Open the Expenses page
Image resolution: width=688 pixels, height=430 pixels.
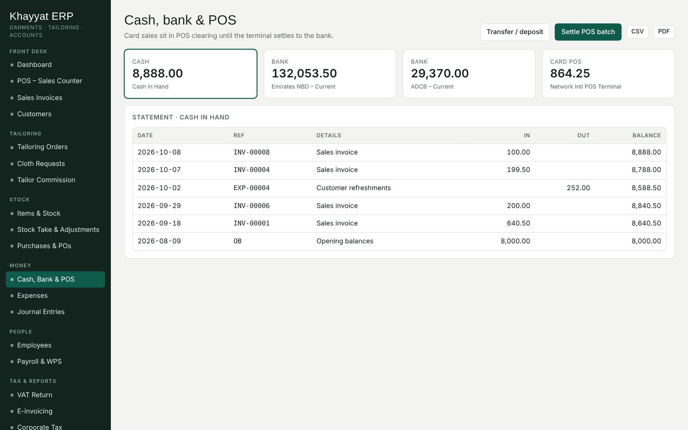(55, 295)
